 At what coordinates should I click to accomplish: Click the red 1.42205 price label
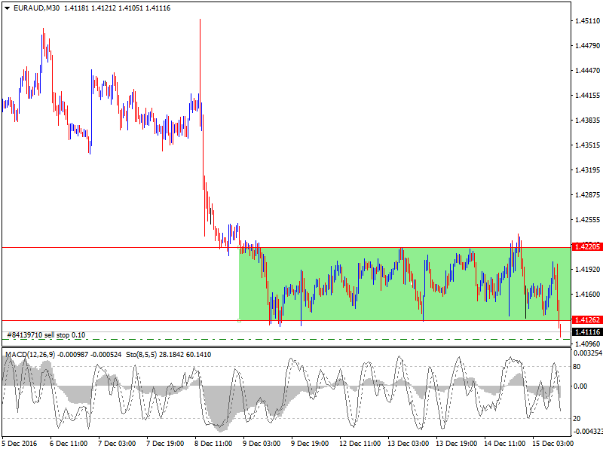click(x=587, y=247)
